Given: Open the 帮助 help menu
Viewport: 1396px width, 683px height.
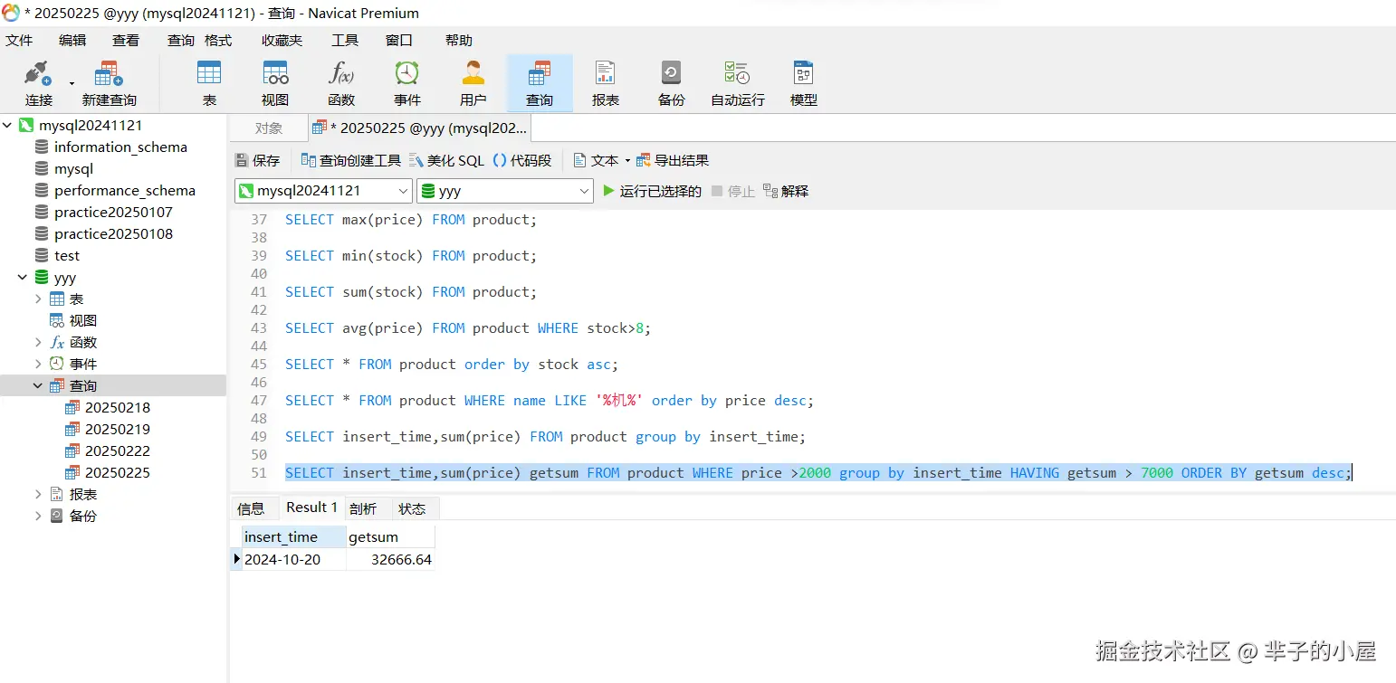Looking at the screenshot, I should coord(459,40).
